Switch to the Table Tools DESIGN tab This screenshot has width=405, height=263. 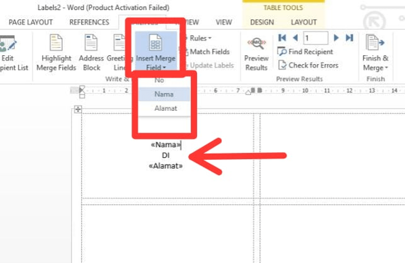click(262, 22)
